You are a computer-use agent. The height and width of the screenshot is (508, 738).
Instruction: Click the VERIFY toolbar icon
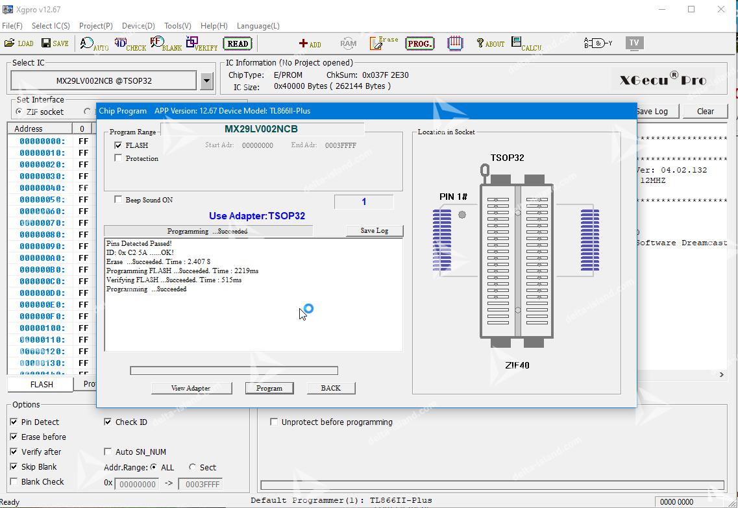(x=201, y=43)
